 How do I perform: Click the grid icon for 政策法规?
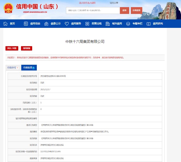87,23
